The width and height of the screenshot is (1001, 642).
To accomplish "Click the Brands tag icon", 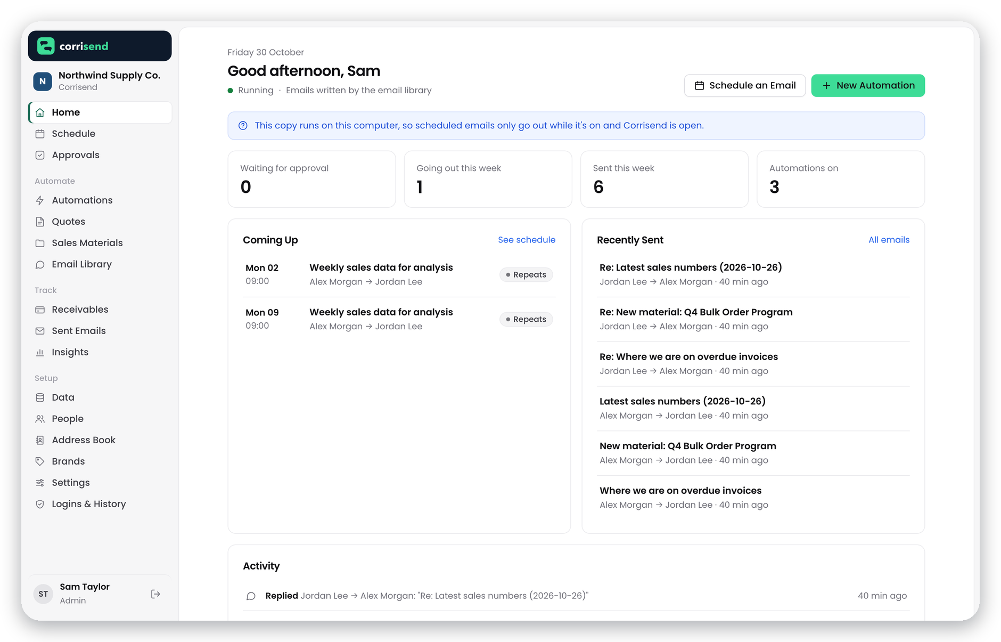I will pos(40,461).
